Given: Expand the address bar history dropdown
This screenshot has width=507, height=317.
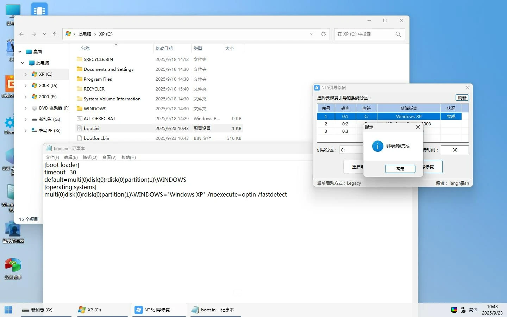Looking at the screenshot, I should 312,34.
